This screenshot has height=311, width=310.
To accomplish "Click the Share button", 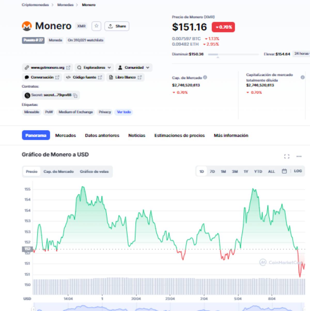I will [x=117, y=26].
